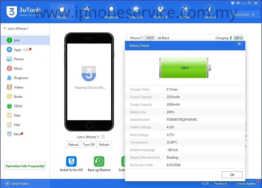The image size is (262, 188).
Task: Click the 128GB storage badge
Action: tap(149, 38)
